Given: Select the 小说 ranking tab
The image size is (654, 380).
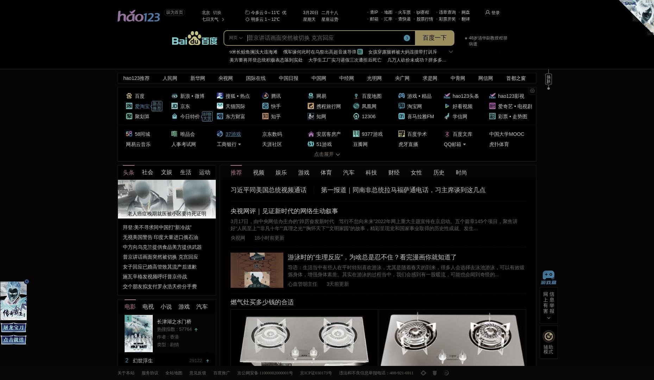Looking at the screenshot, I should click(166, 307).
